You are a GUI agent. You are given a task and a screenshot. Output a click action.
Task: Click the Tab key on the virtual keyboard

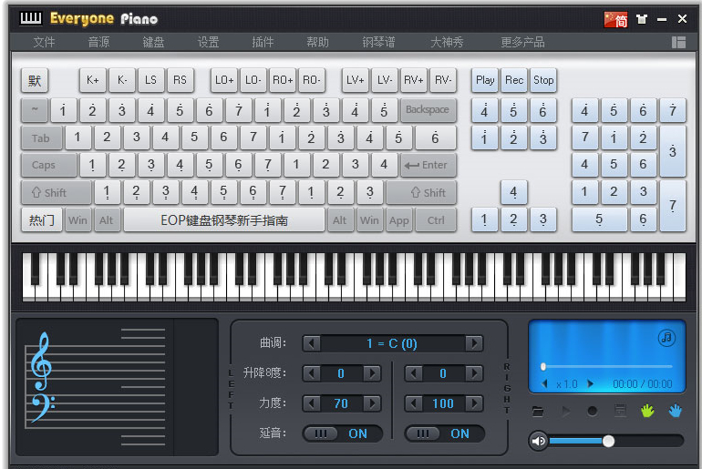tap(41, 138)
